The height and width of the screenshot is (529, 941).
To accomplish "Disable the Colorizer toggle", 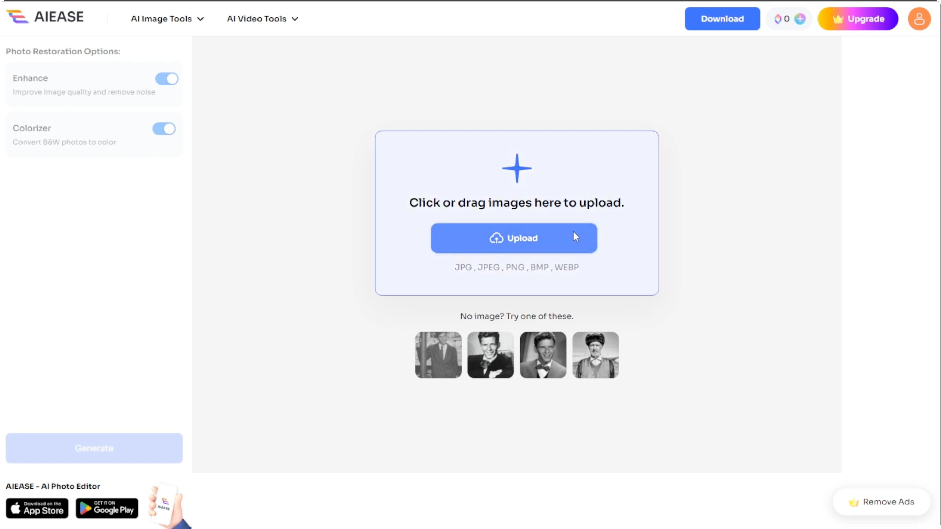I will click(164, 129).
